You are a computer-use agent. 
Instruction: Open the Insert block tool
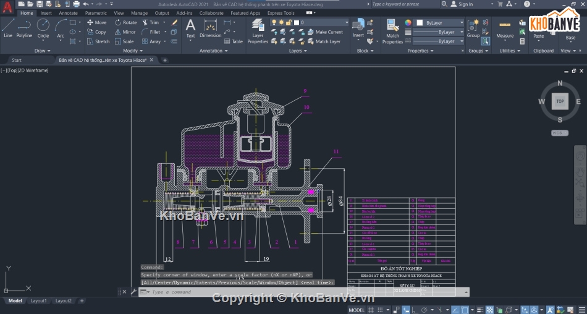(358, 28)
